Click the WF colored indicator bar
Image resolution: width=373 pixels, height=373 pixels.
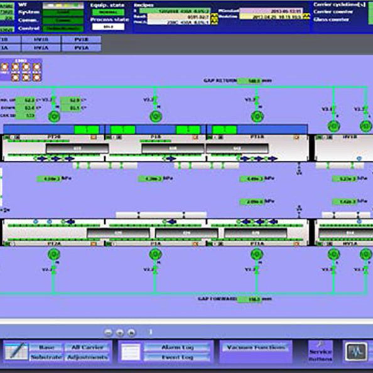click(x=63, y=5)
